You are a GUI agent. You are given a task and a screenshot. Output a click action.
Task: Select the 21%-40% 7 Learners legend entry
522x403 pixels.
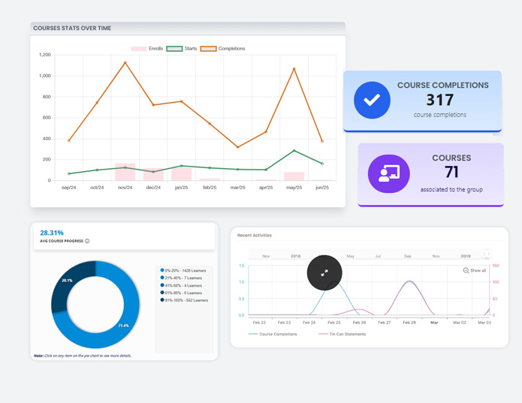coord(183,278)
